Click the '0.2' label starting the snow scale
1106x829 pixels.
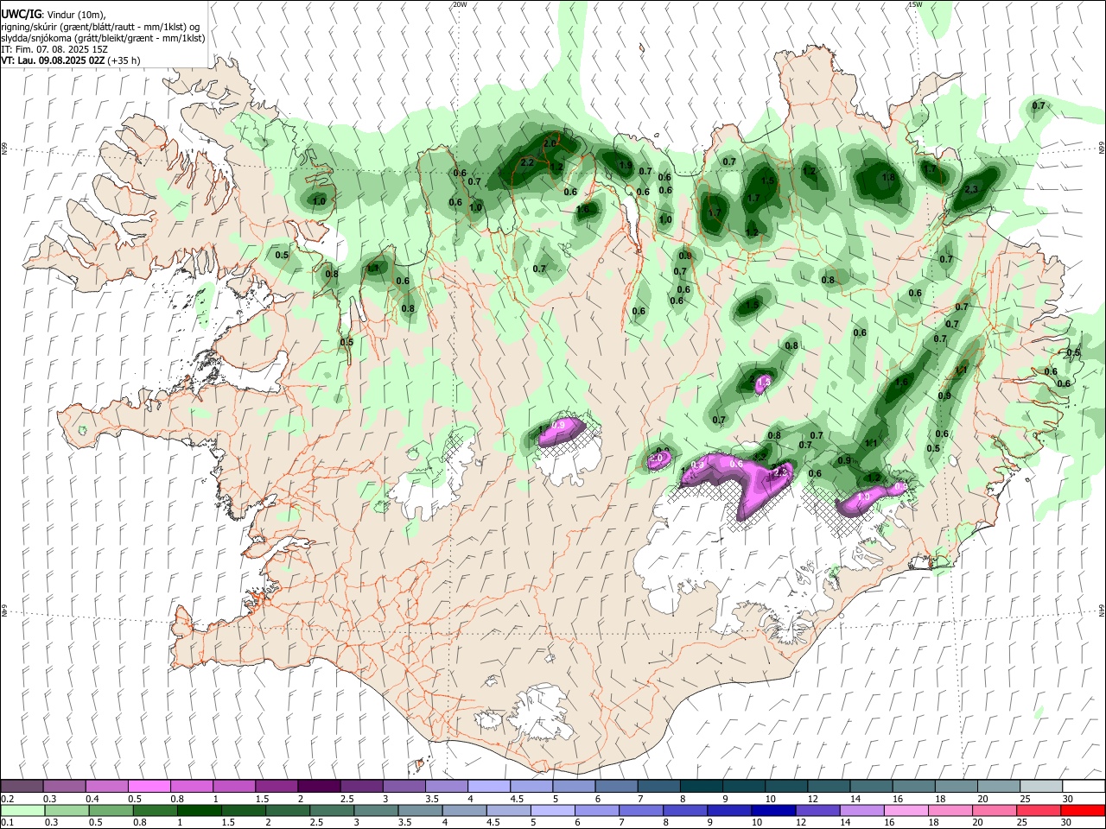(x=8, y=799)
